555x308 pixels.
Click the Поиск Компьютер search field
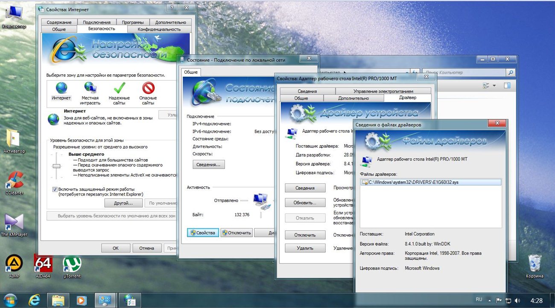[464, 73]
